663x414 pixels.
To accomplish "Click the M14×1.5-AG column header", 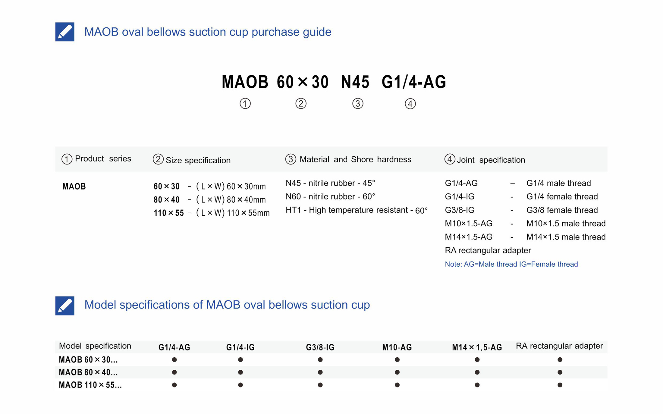I will (x=477, y=347).
